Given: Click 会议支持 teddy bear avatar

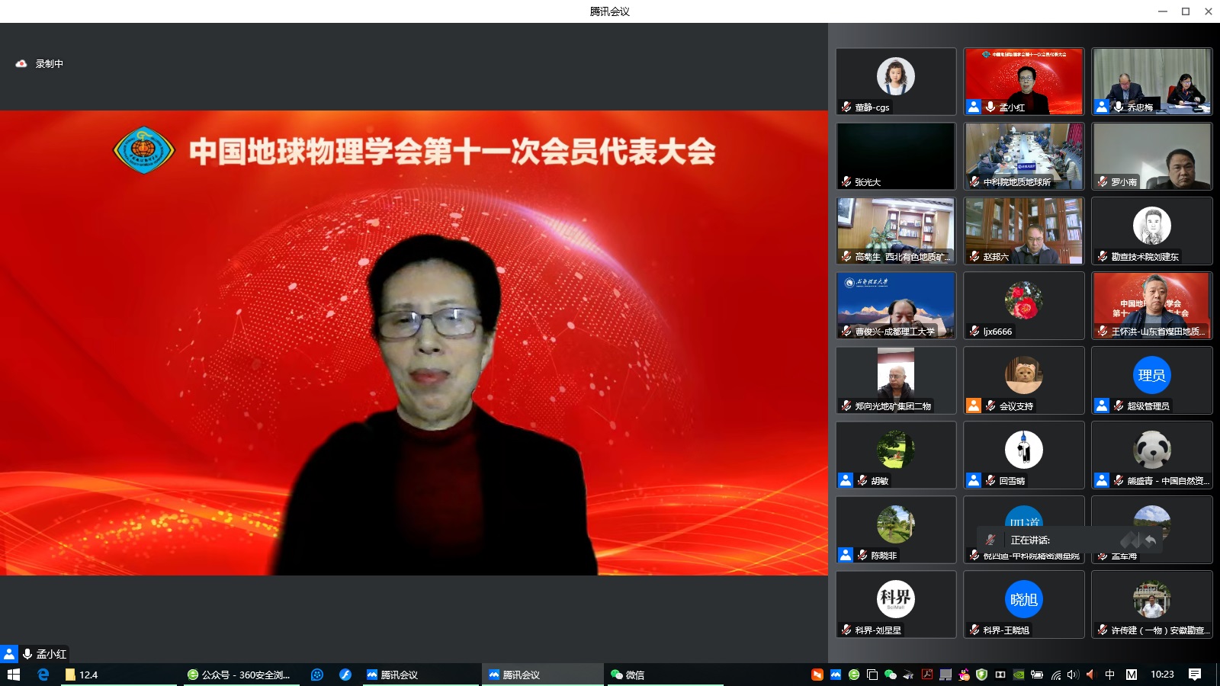Looking at the screenshot, I should (x=1024, y=374).
